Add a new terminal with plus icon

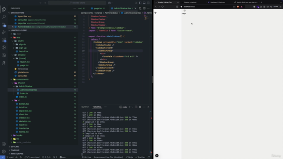click(x=130, y=107)
